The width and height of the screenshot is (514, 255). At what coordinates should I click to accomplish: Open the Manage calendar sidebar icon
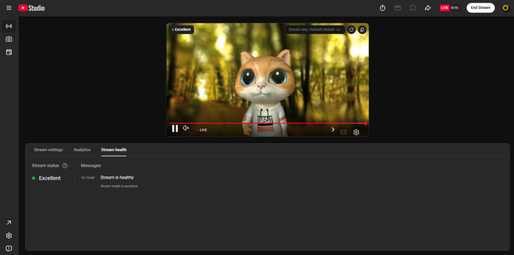click(x=9, y=52)
